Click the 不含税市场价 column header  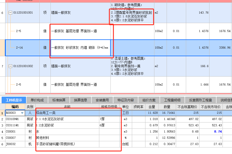click(211, 107)
